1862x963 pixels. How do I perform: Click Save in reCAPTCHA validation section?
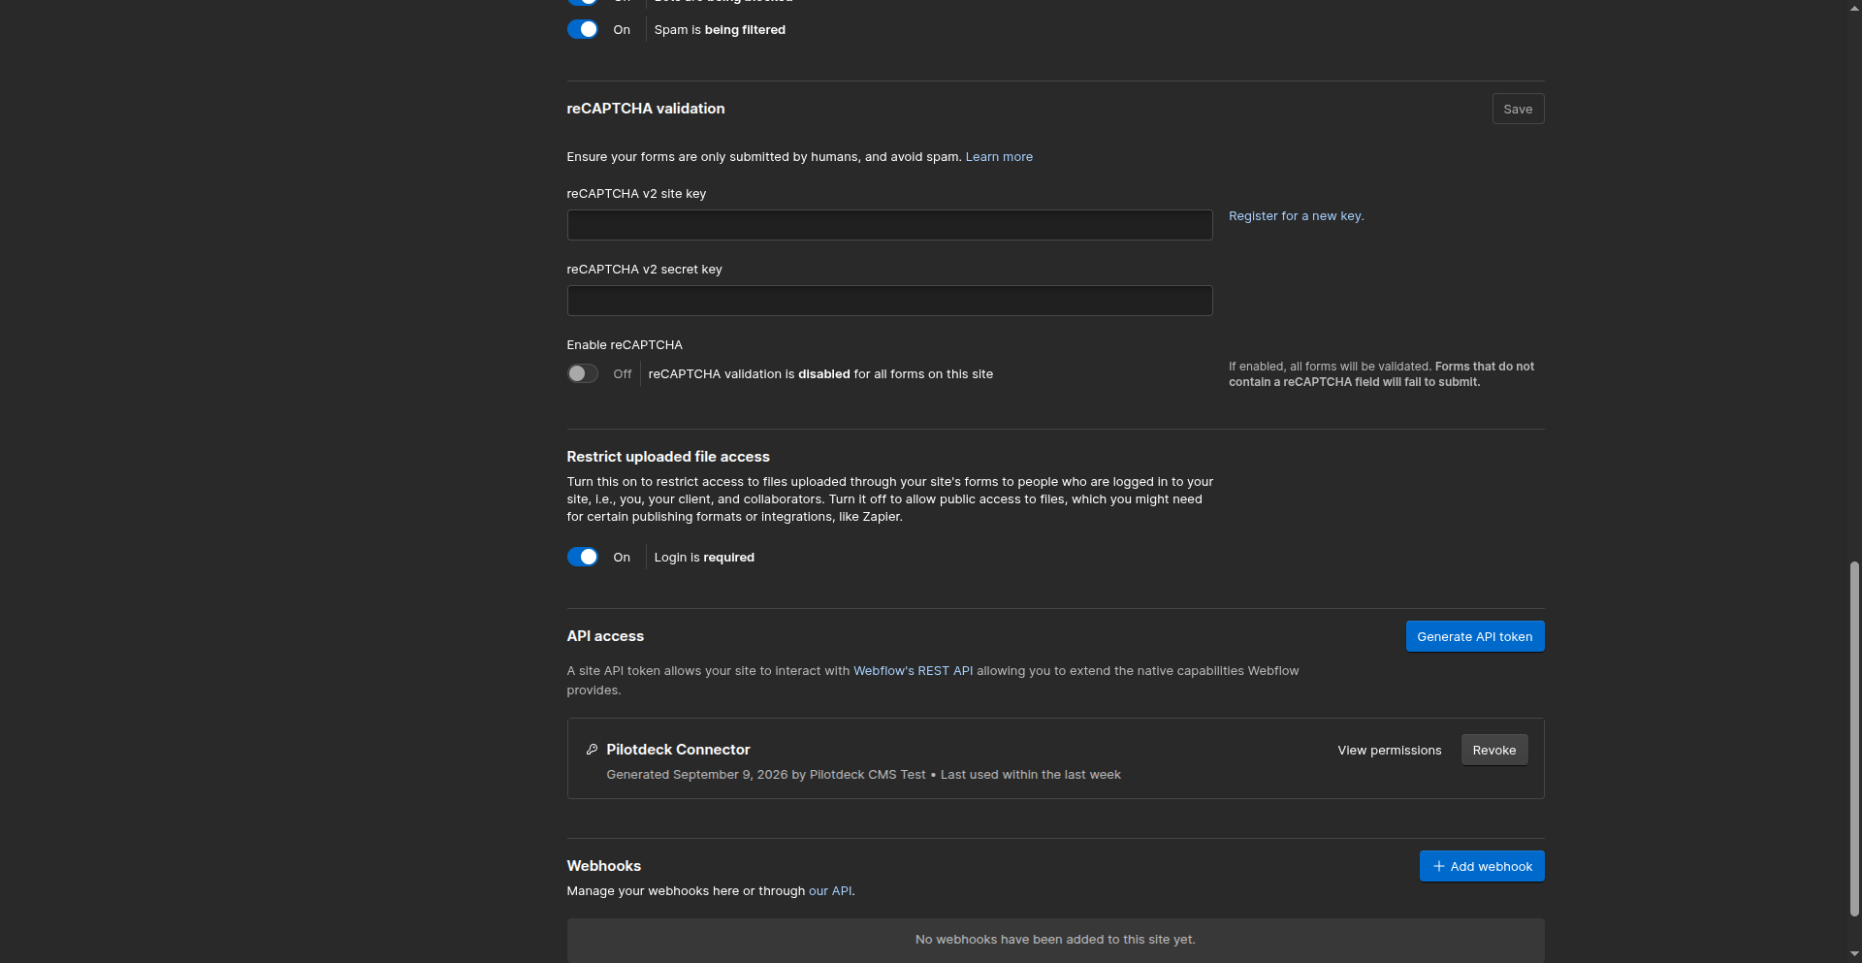pos(1518,109)
